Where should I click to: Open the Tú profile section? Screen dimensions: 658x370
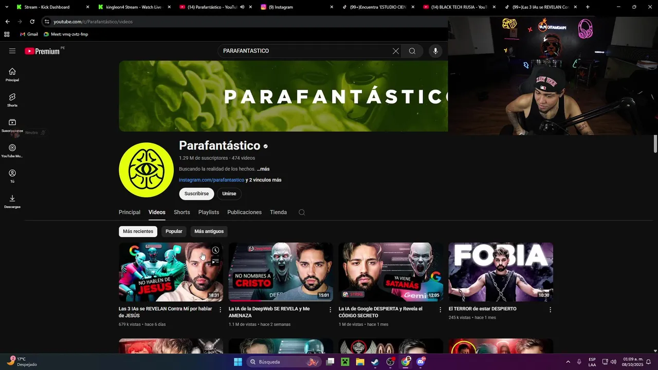point(12,176)
